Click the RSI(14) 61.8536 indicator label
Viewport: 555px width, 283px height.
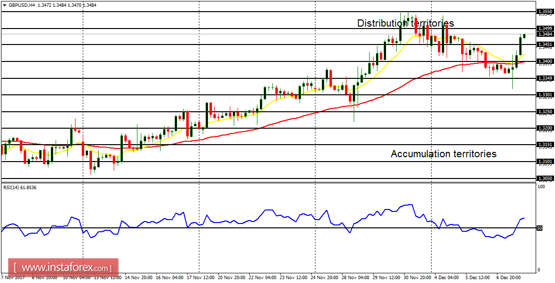[19, 187]
